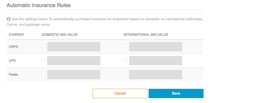Enable the USPS international min value checkbox
This screenshot has width=261, height=103.
(126, 46)
